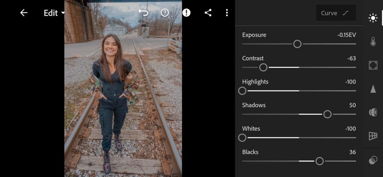Viewport: 383px width, 177px height.
Task: Select the Light panel sun icon
Action: pos(373,18)
